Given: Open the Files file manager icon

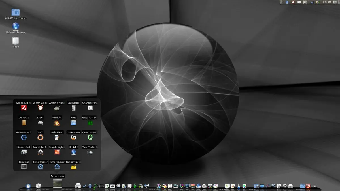Looking at the screenshot, I should 73,123.
